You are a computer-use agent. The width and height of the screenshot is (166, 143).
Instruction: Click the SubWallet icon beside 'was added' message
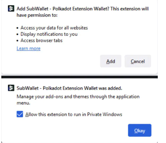[11, 88]
